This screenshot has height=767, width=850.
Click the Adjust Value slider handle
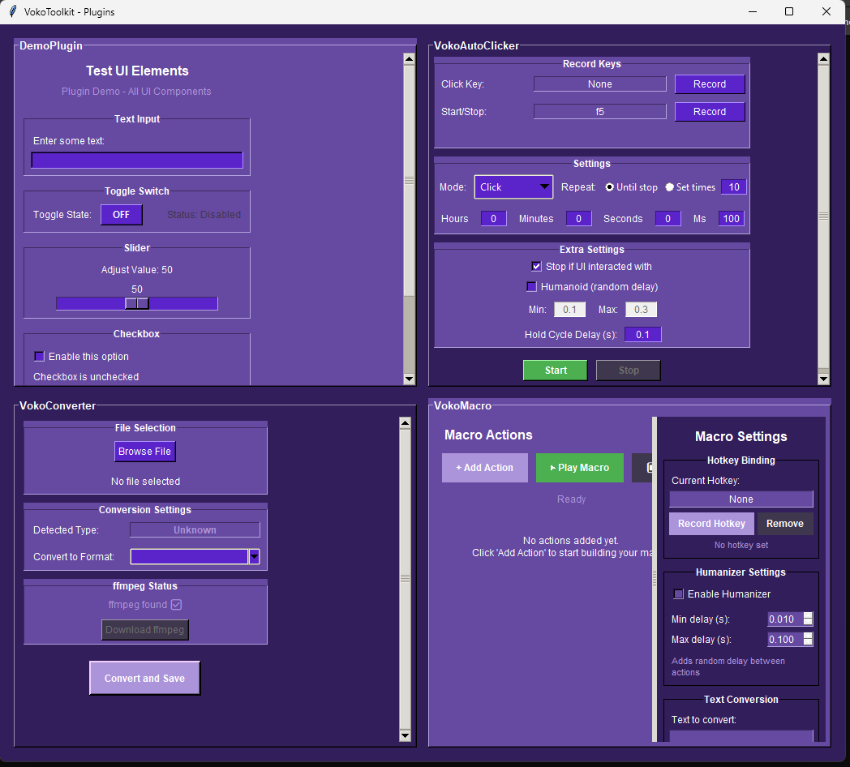(x=136, y=303)
